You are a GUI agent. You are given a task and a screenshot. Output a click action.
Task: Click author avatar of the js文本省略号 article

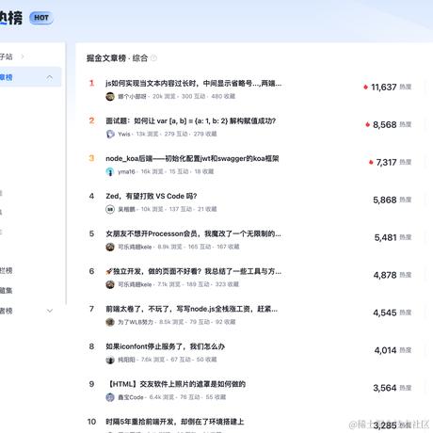click(110, 96)
